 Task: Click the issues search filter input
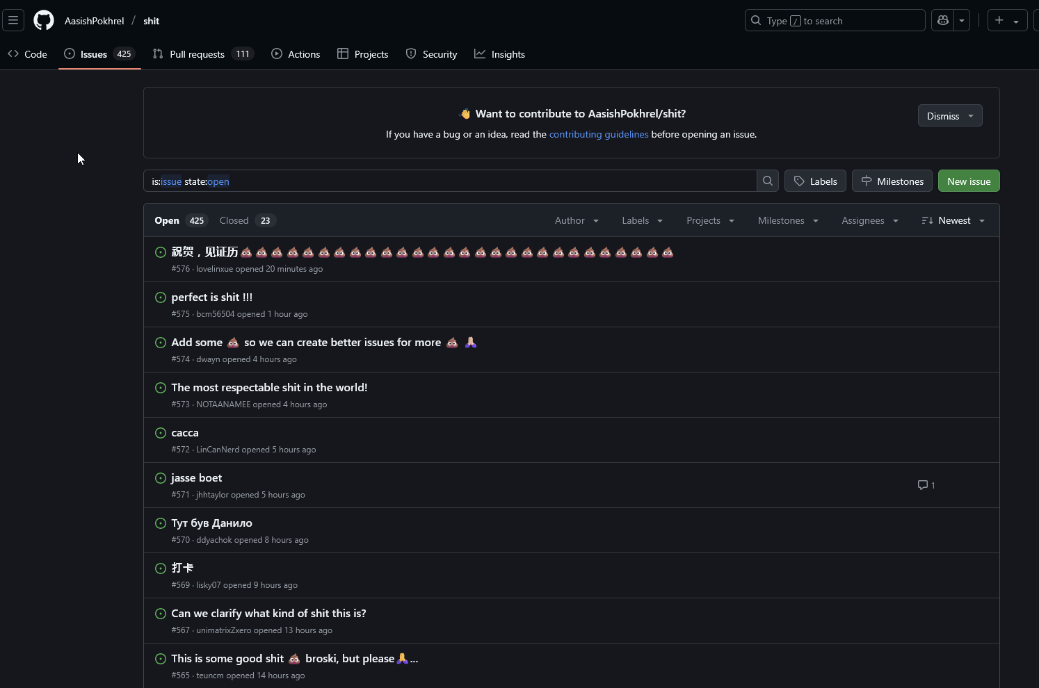(452, 181)
